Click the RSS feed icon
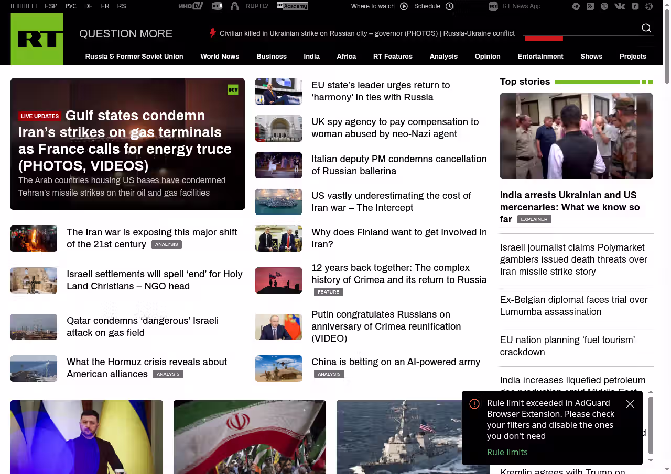The image size is (671, 474). [590, 6]
